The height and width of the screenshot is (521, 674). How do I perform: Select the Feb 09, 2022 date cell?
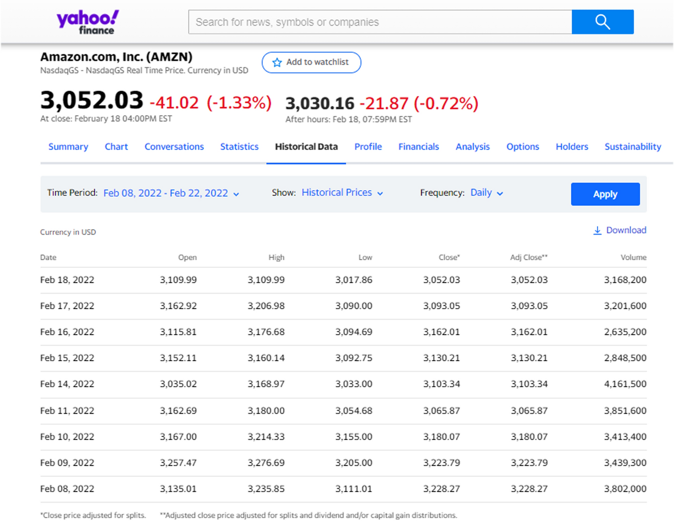click(x=67, y=463)
